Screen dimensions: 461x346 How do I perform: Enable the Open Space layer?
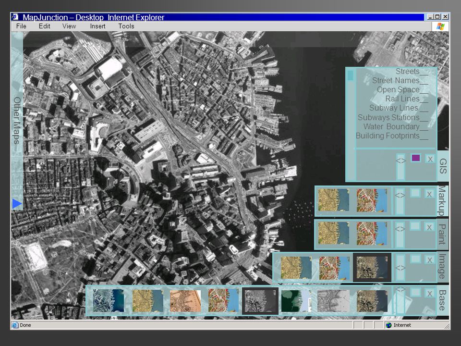(402, 90)
